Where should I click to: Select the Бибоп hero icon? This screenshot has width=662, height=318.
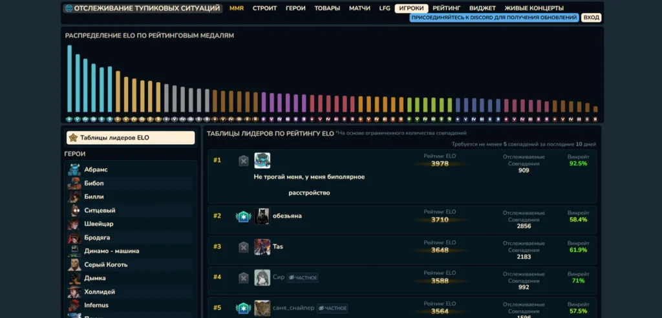74,183
